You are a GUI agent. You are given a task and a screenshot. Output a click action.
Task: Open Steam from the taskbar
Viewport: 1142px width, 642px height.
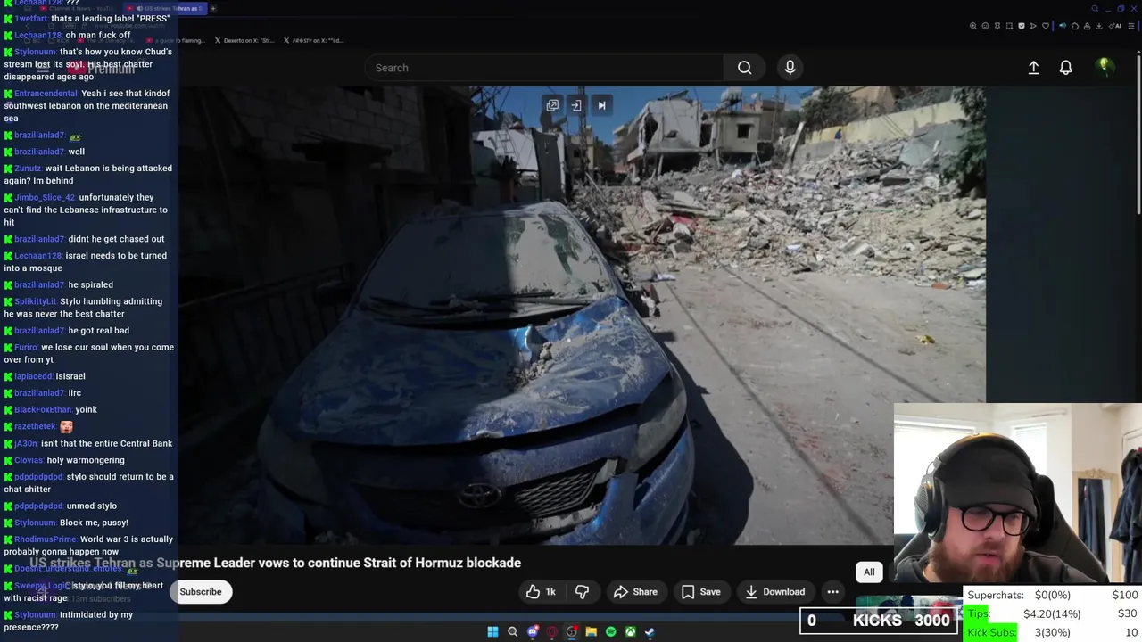(650, 631)
